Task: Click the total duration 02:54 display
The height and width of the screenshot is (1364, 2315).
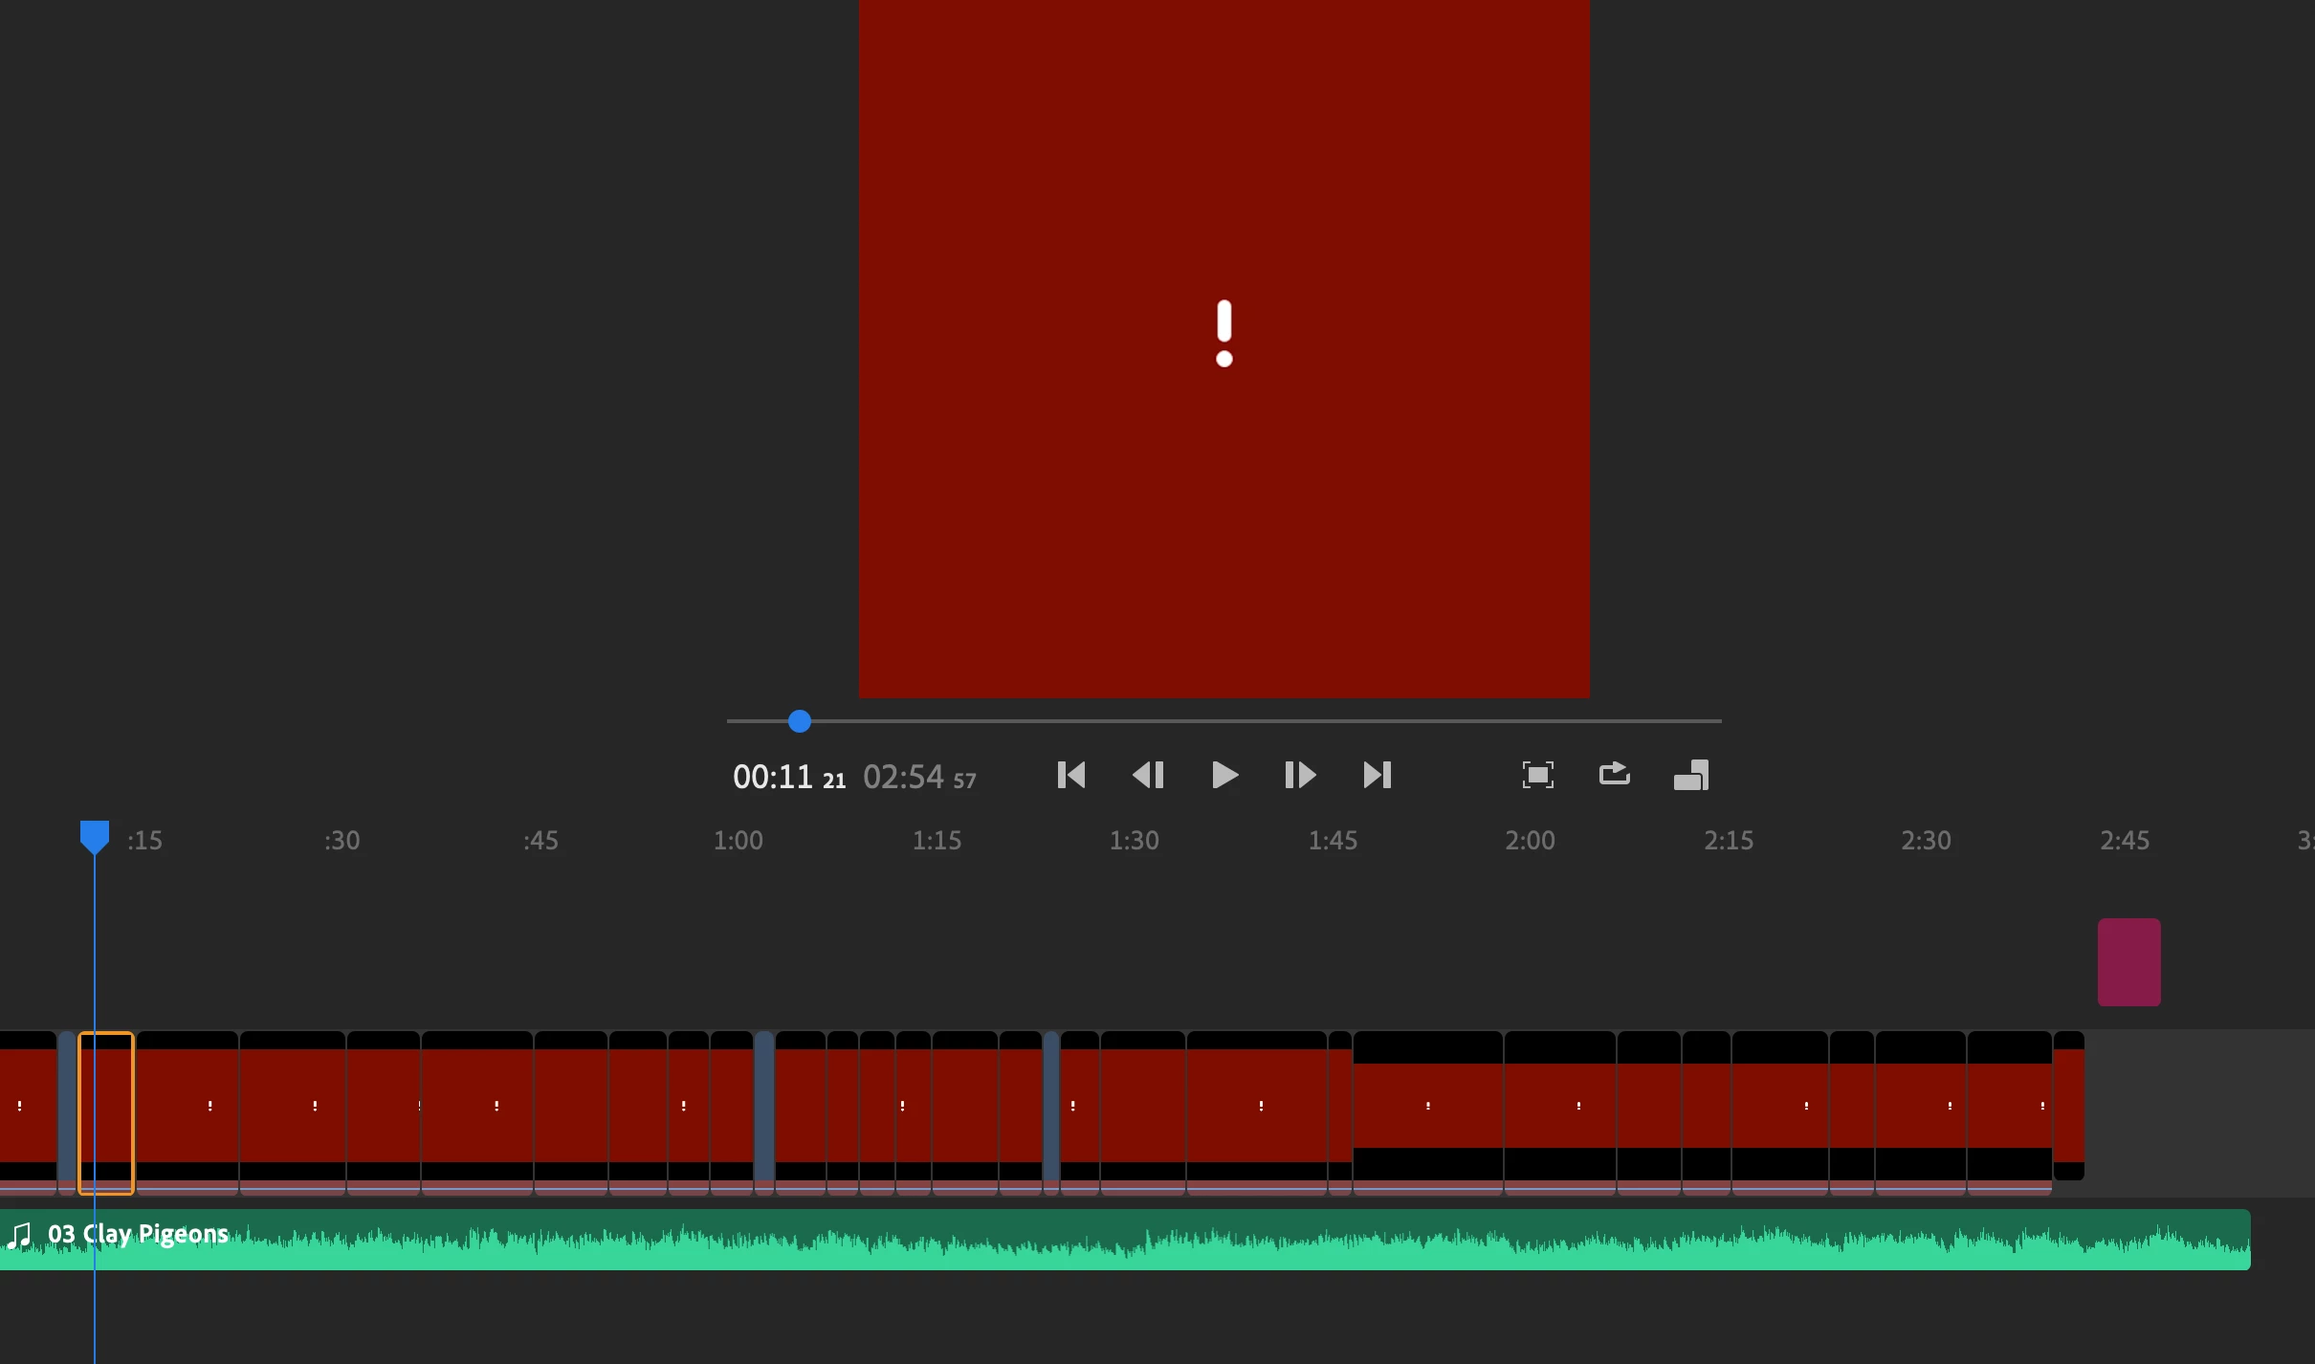Action: tap(903, 777)
